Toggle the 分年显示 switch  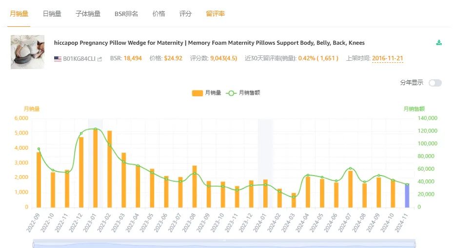[x=435, y=83]
